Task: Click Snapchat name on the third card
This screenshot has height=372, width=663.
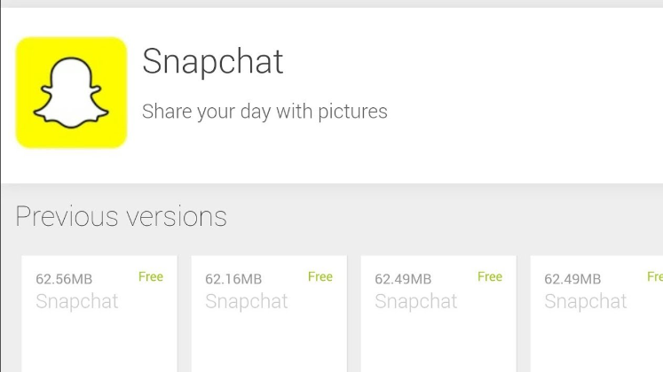Action: pos(416,301)
